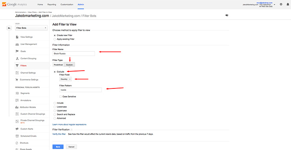Viewport: 291px width, 150px height.
Task: Open Learn more about regular expressions link
Action: coord(69,124)
